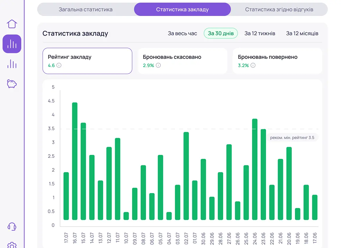Select the Рейтинг закладу card
The image size is (341, 248).
(87, 61)
